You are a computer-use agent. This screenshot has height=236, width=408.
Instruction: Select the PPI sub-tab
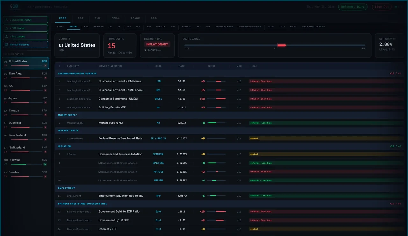coord(173,26)
